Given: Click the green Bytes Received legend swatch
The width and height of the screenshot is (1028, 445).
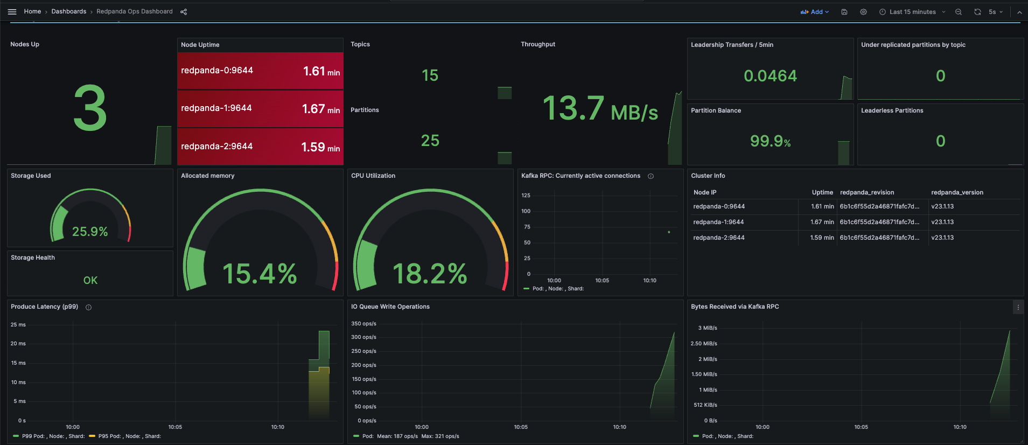Looking at the screenshot, I should pos(696,436).
